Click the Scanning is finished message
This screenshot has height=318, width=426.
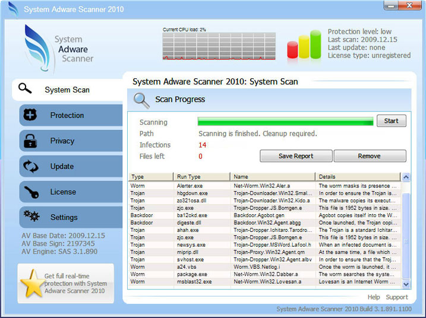[x=257, y=133]
